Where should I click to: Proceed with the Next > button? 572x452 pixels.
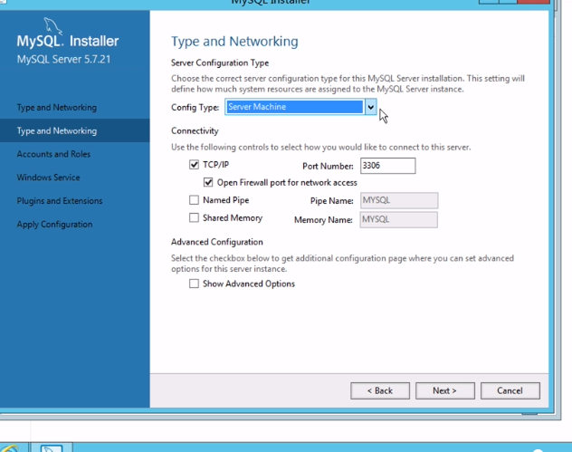pos(445,390)
